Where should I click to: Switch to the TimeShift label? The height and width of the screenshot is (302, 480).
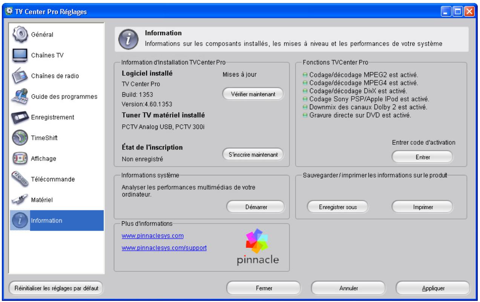[44, 138]
